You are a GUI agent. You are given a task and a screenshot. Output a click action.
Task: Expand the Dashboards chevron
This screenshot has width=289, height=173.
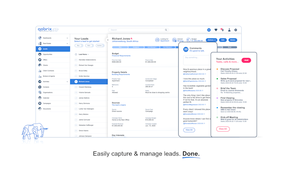pyautogui.click(x=67, y=38)
